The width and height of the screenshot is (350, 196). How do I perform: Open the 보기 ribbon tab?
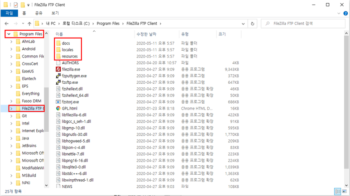tap(55, 13)
